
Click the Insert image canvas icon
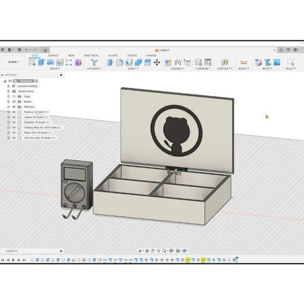tap(277, 63)
